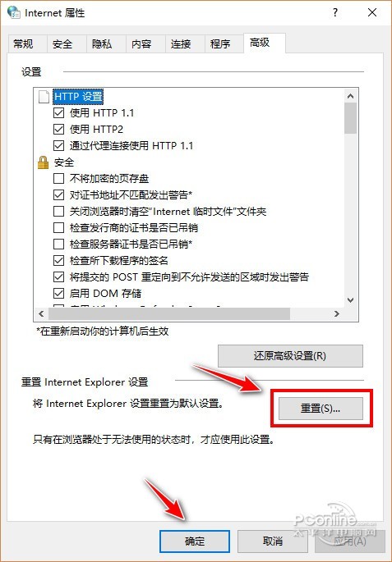Open the 连接 tab

[x=181, y=44]
